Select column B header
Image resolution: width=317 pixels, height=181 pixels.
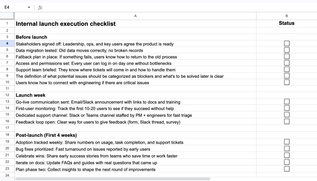click(x=287, y=16)
